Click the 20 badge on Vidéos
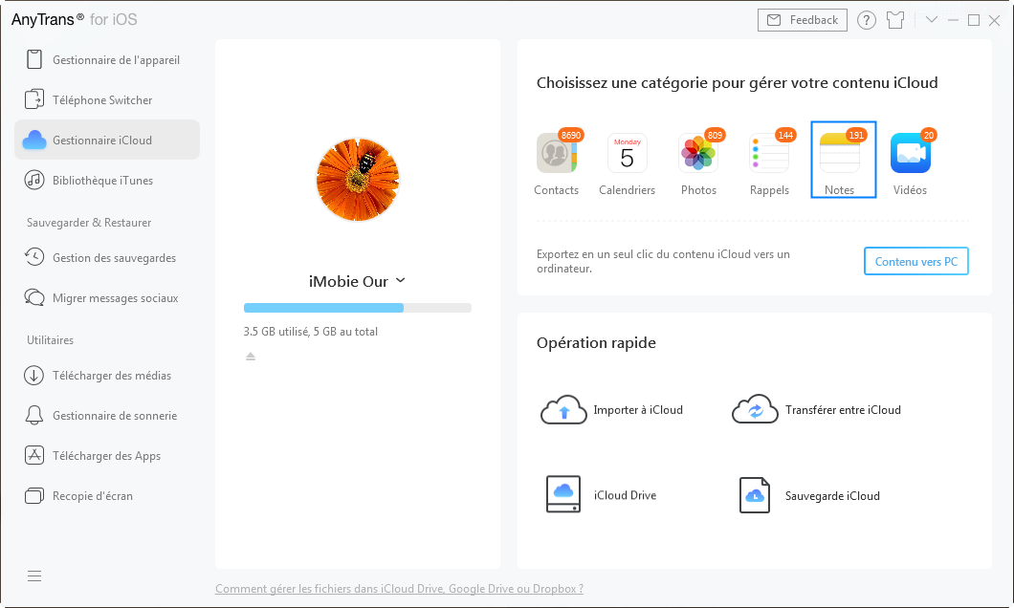This screenshot has width=1014, height=608. click(929, 135)
